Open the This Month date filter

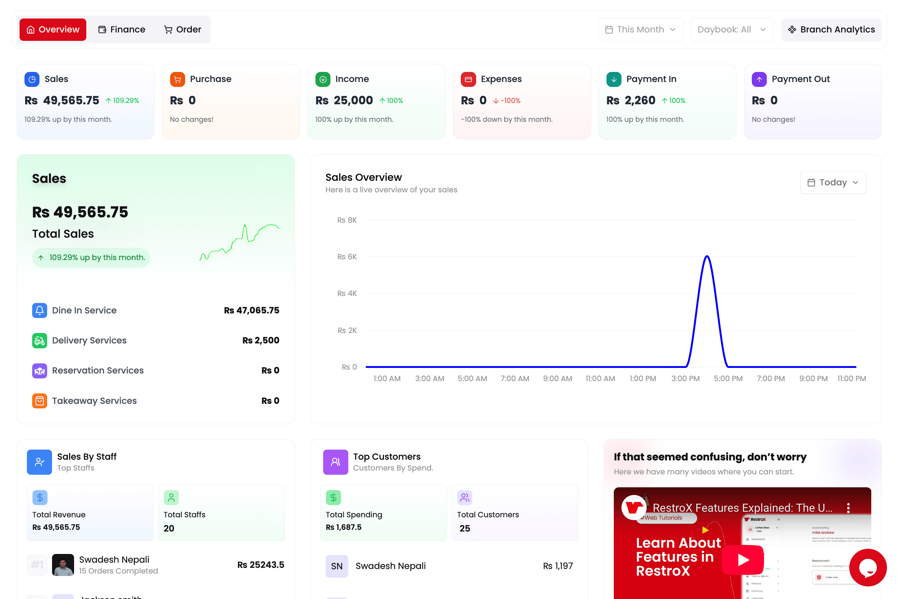click(640, 29)
